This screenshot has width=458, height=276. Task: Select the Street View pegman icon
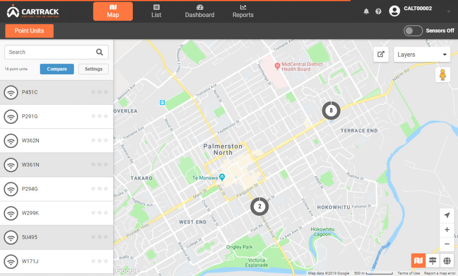[442, 75]
